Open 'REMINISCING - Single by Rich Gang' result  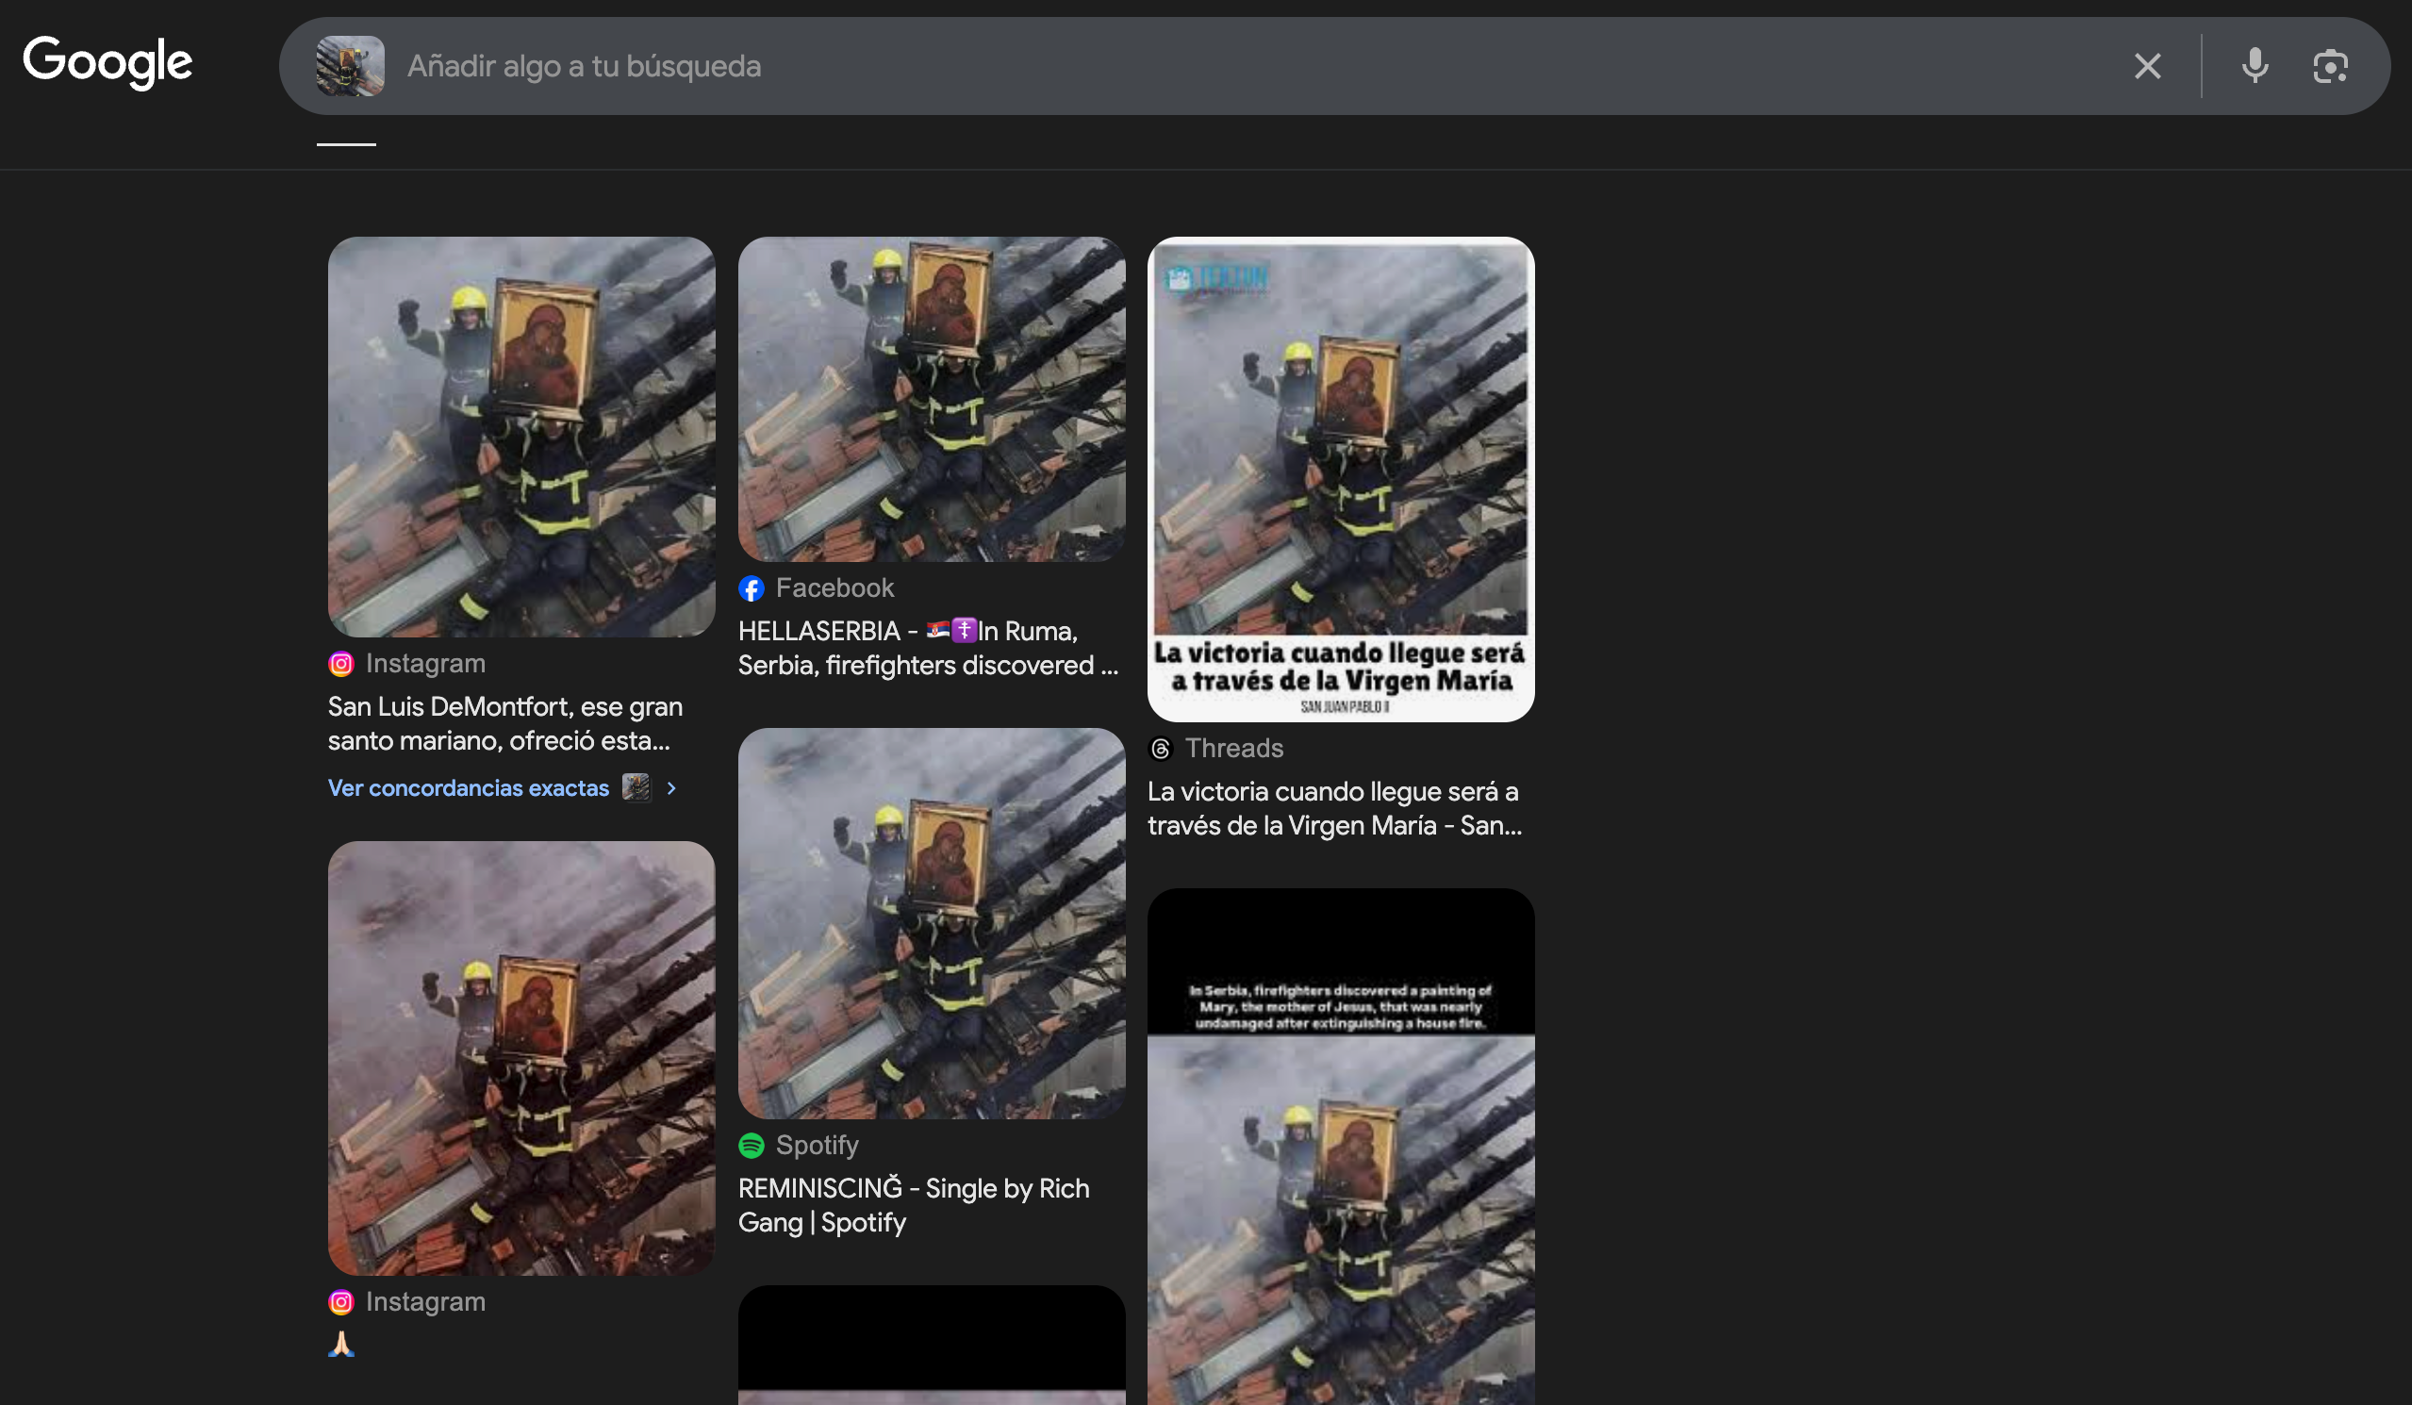[913, 1205]
